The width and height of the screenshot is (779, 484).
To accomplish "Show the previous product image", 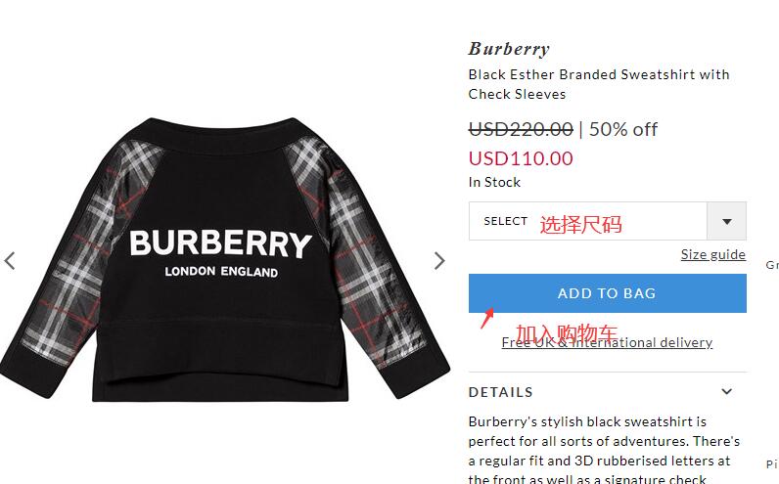I will pyautogui.click(x=10, y=261).
